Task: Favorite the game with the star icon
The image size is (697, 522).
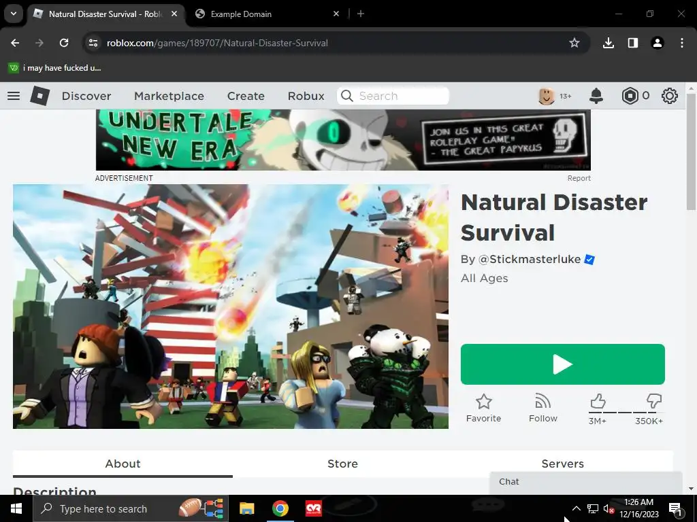Action: tap(484, 402)
